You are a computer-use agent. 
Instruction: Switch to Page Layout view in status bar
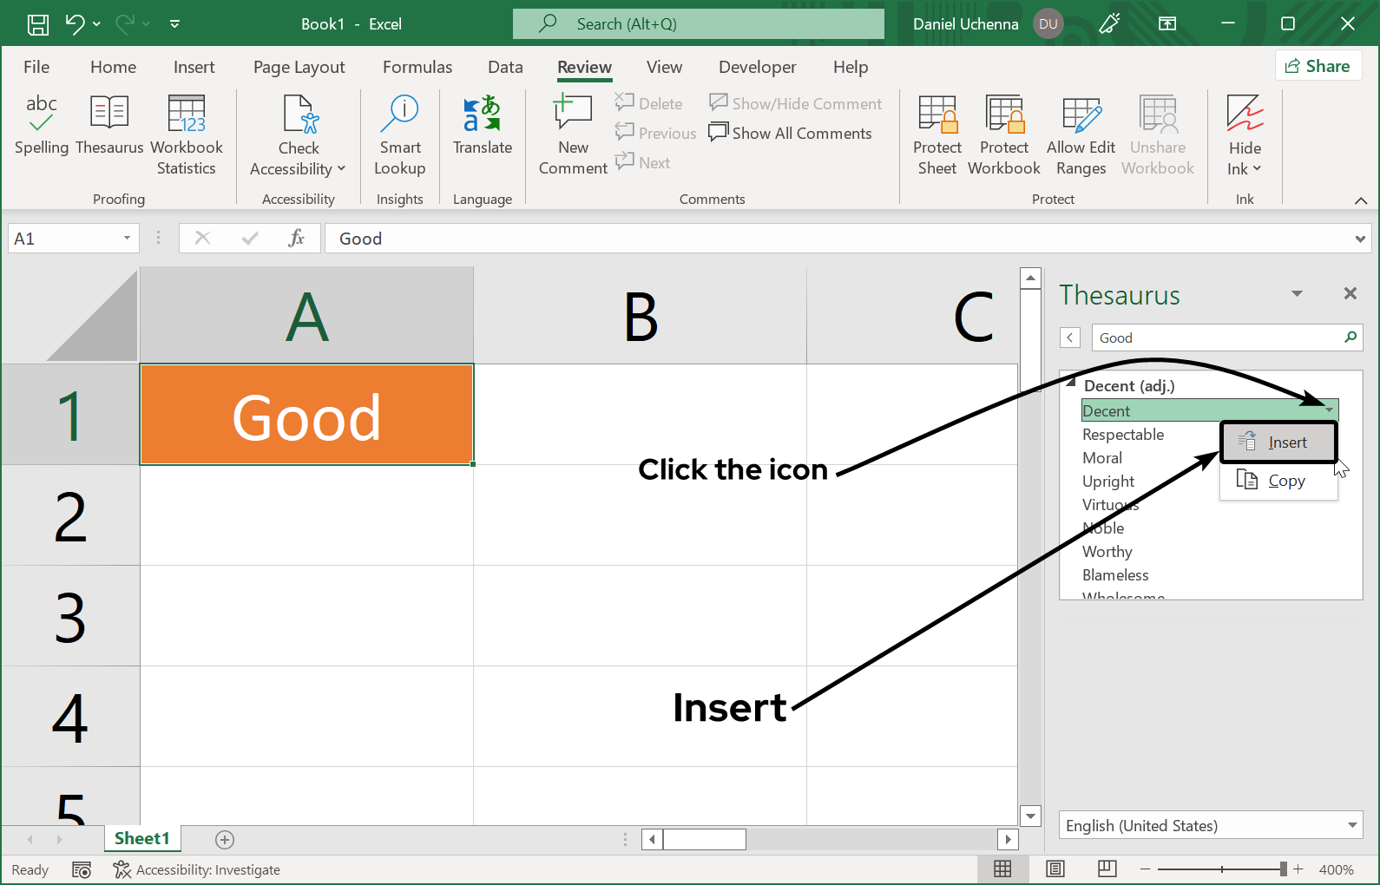pos(1055,869)
